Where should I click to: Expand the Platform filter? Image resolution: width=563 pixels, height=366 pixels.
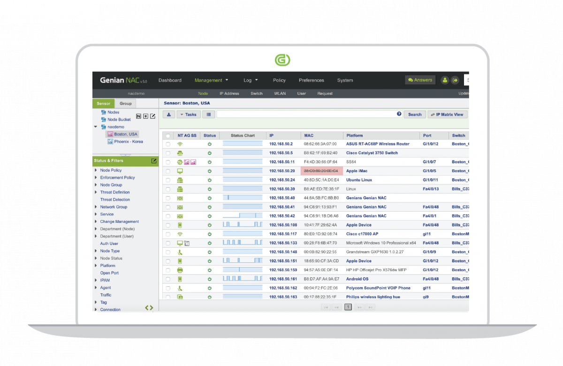pyautogui.click(x=96, y=266)
